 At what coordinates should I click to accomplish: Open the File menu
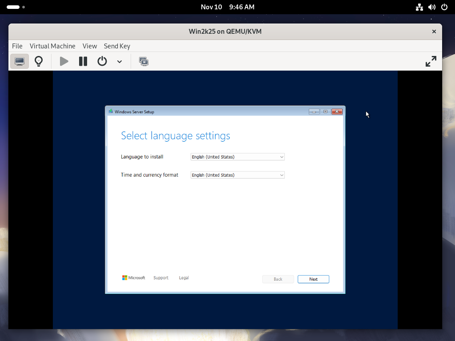[x=17, y=46]
